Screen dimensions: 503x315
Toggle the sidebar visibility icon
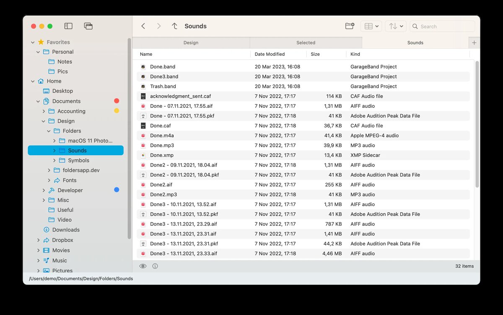pyautogui.click(x=68, y=26)
